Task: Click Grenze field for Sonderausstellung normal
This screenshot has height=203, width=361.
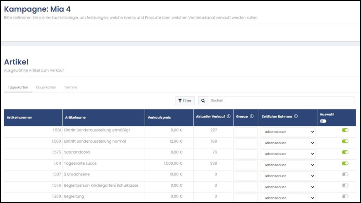Action: tap(246, 143)
